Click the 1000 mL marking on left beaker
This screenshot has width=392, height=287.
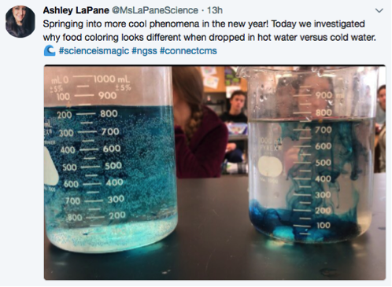[112, 79]
